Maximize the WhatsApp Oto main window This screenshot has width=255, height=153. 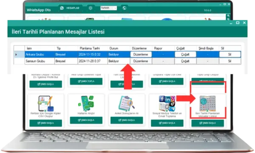[x=224, y=4]
